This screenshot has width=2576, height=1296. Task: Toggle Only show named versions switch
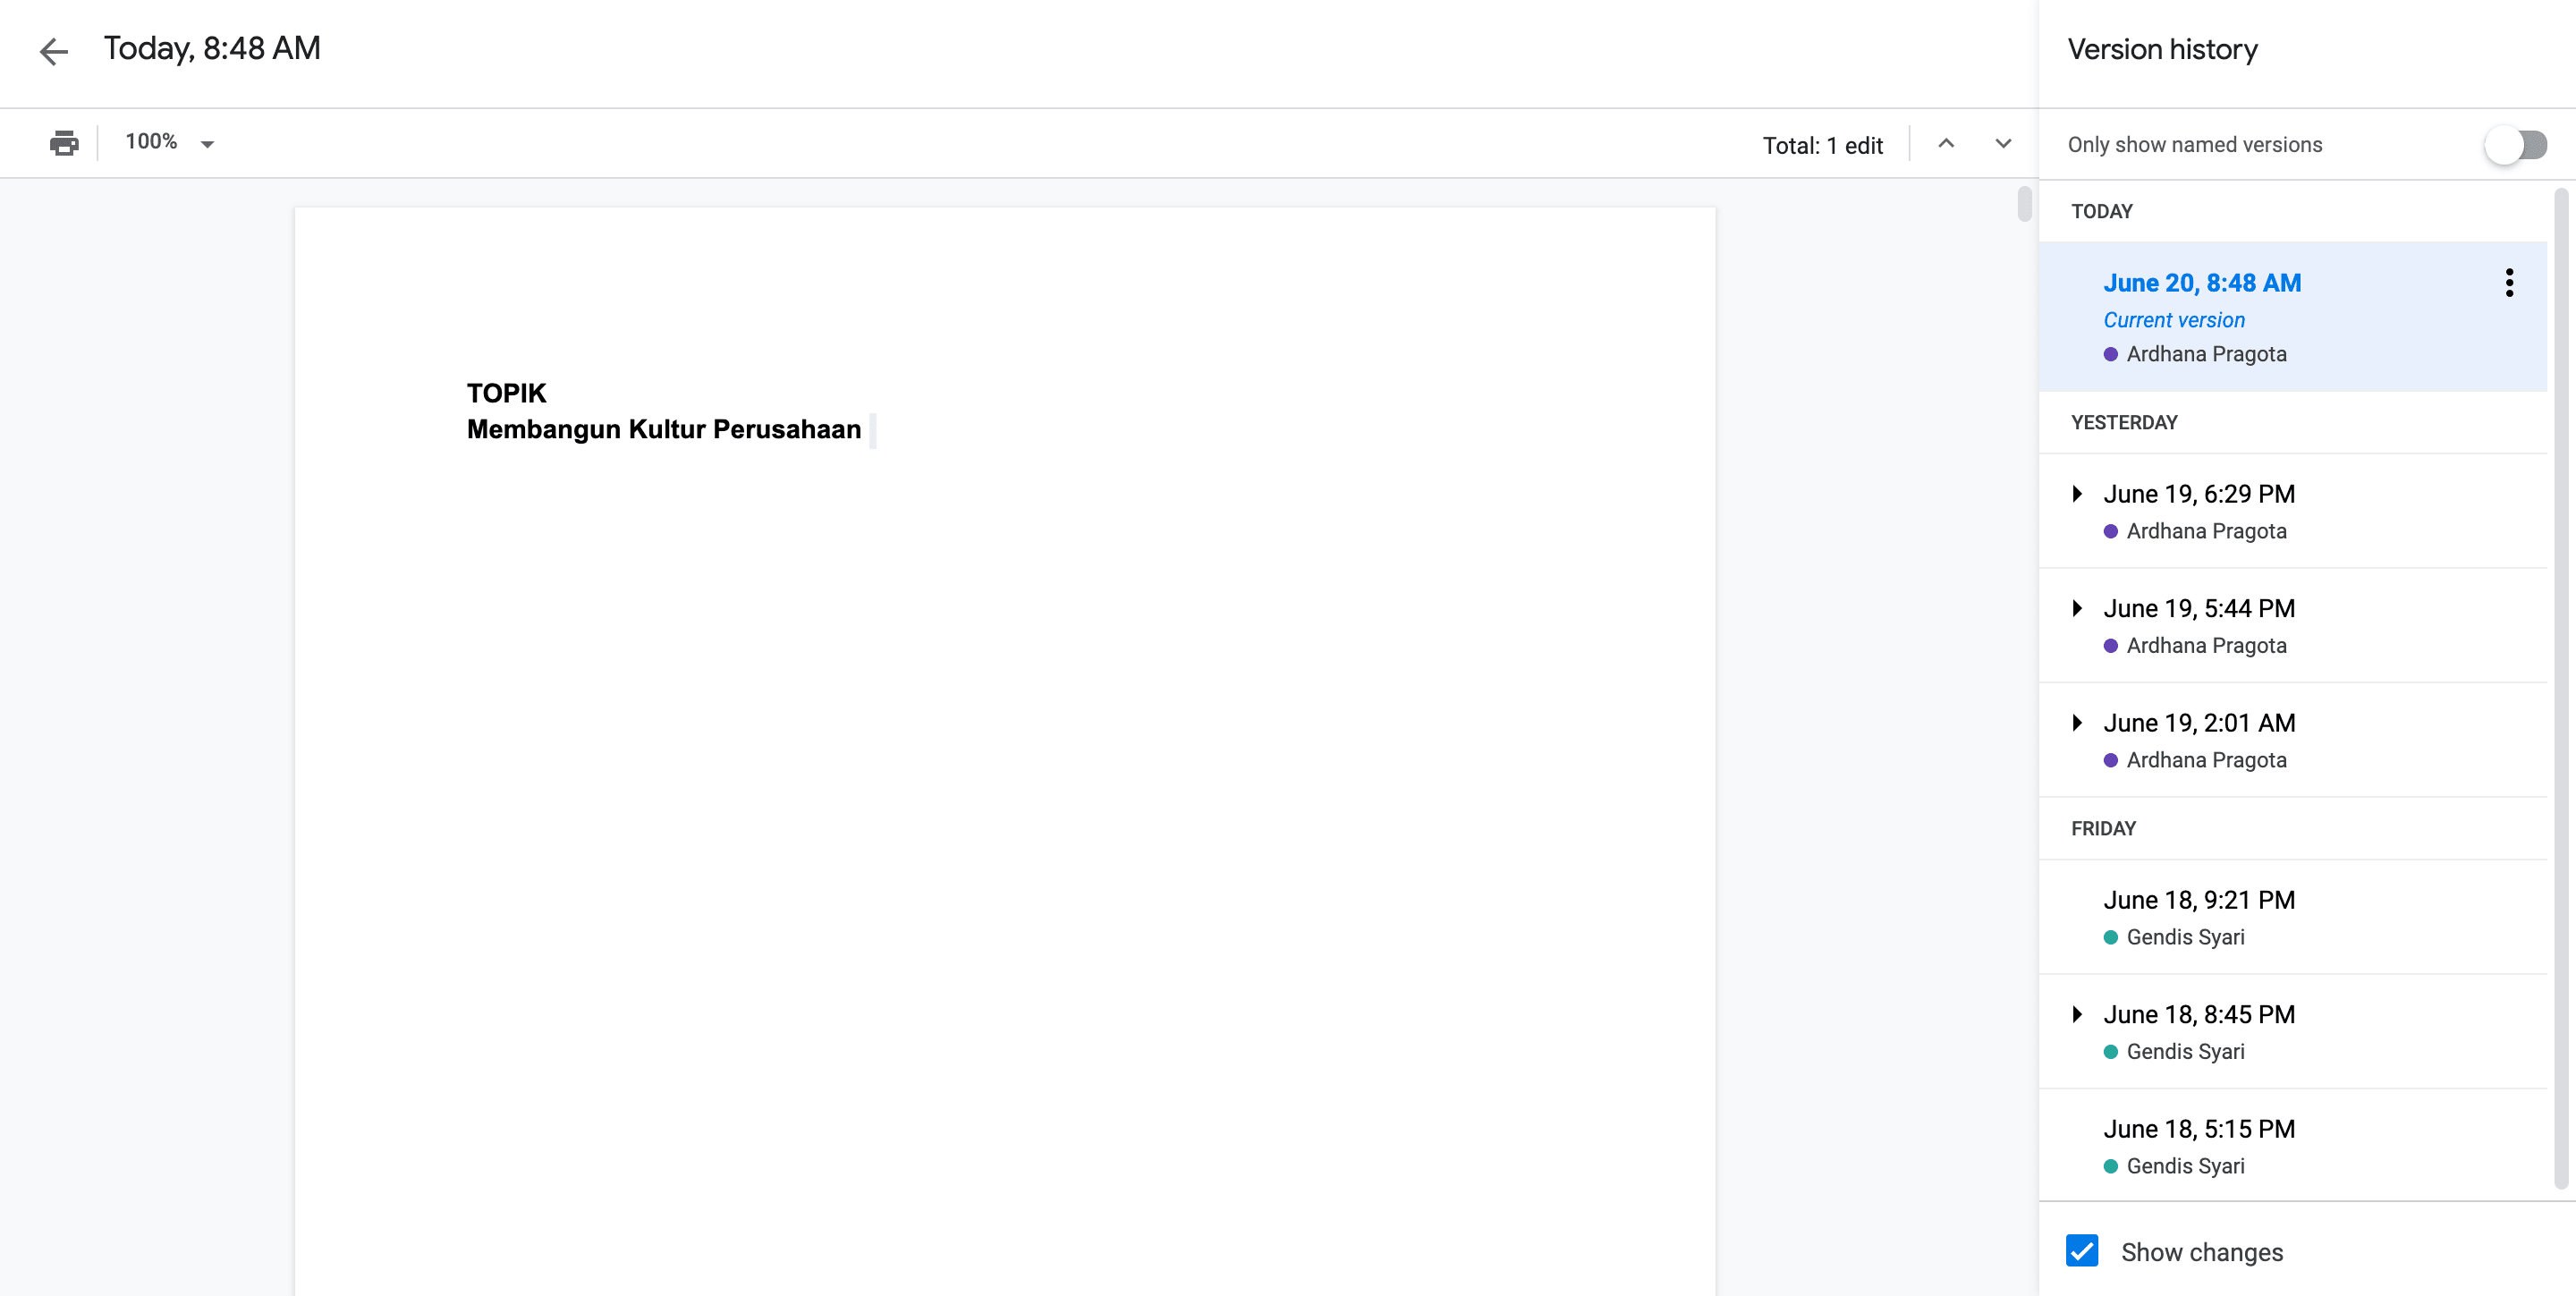(x=2516, y=145)
